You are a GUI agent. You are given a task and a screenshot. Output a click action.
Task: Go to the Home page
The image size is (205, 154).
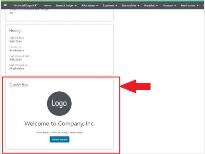pyautogui.click(x=47, y=6)
